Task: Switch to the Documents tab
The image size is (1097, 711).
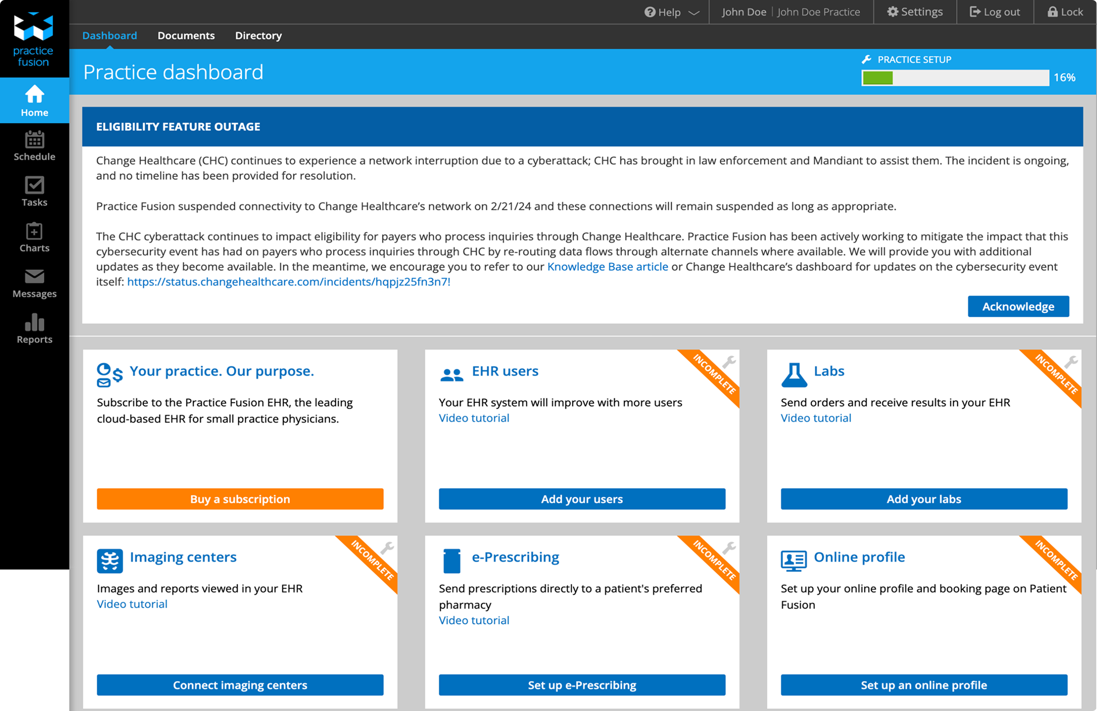Action: tap(186, 35)
